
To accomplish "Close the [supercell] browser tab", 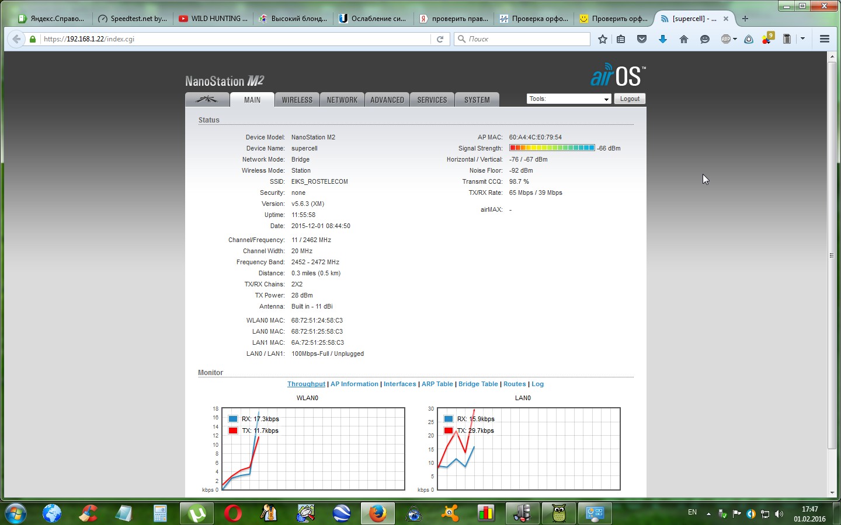I will (726, 19).
